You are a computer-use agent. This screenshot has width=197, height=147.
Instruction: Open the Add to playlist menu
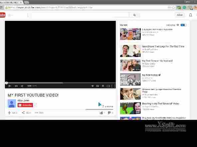[x=13, y=113]
